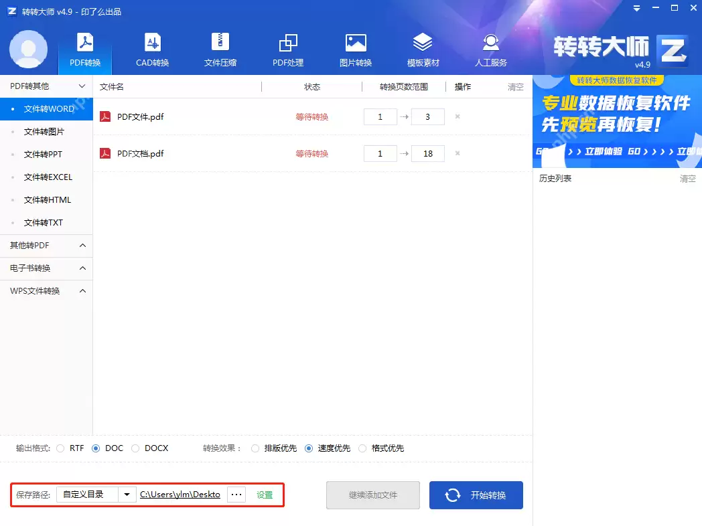Screen dimensions: 702x526
Task: Click the 开始转换 button
Action: (x=476, y=495)
